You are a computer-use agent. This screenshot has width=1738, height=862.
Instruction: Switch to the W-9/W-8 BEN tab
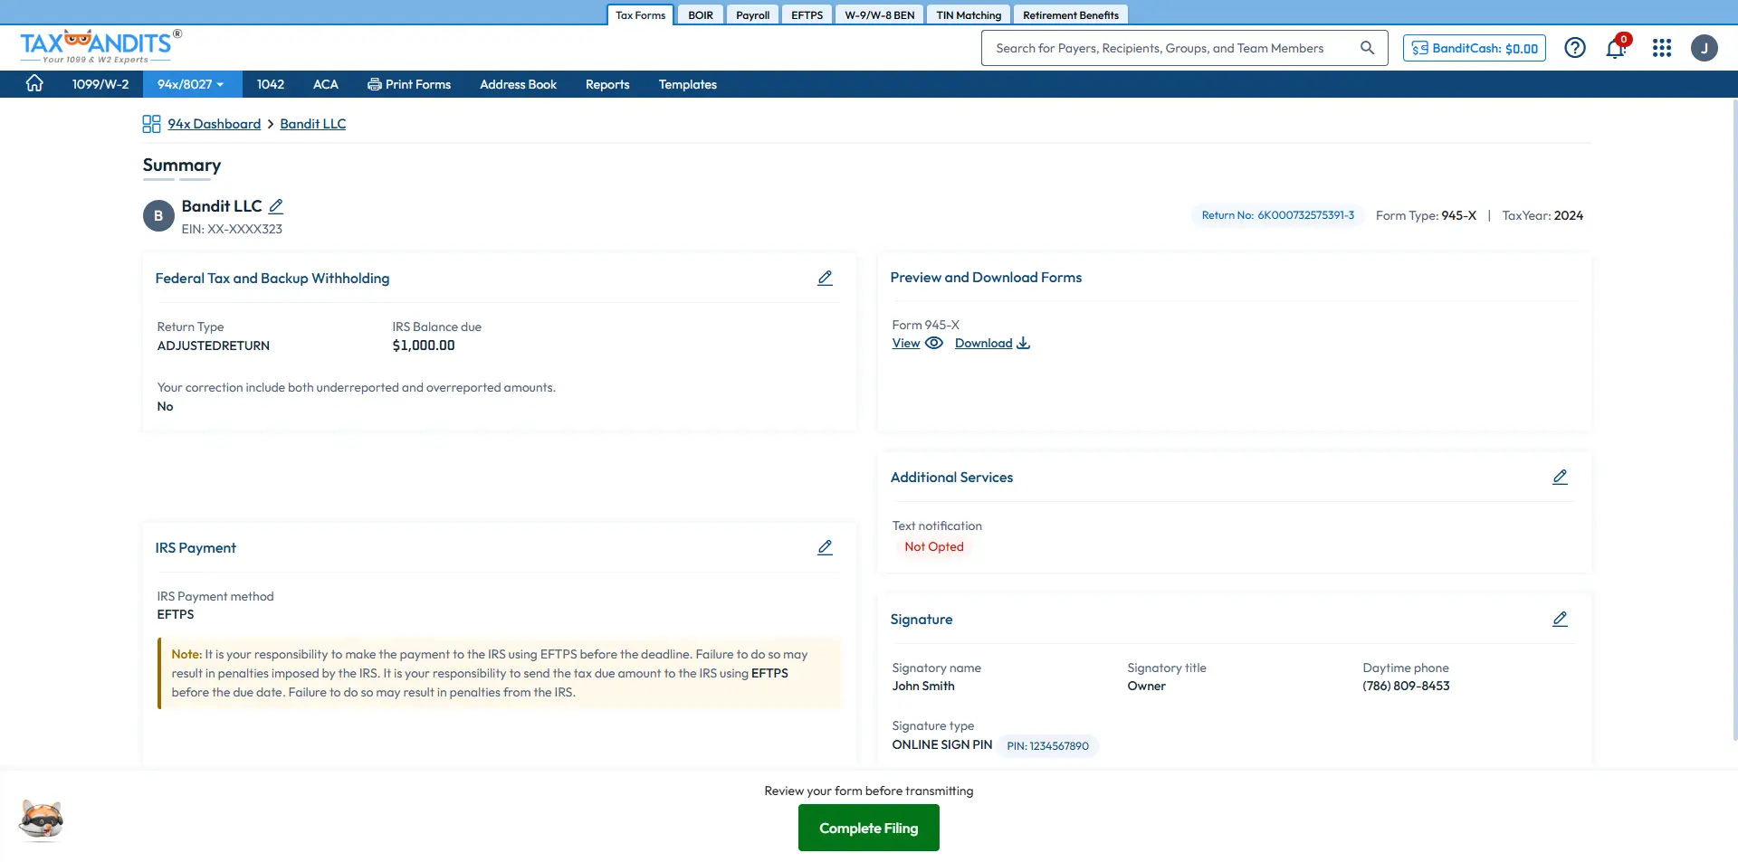[x=880, y=14]
